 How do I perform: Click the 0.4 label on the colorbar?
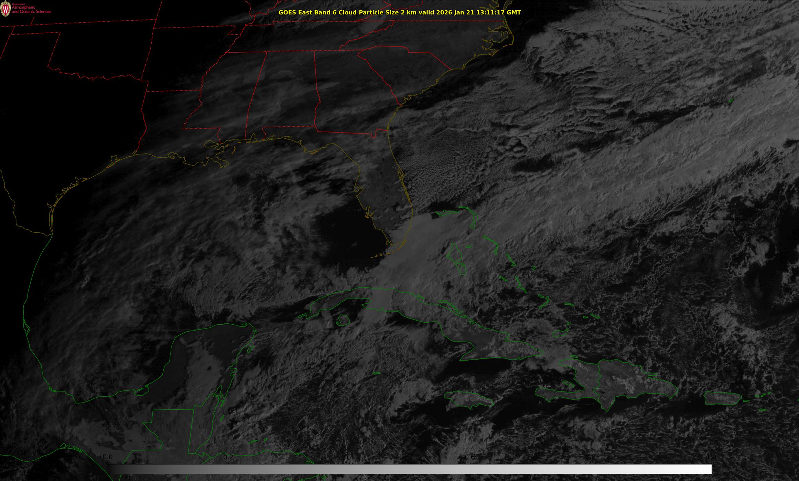(349, 457)
